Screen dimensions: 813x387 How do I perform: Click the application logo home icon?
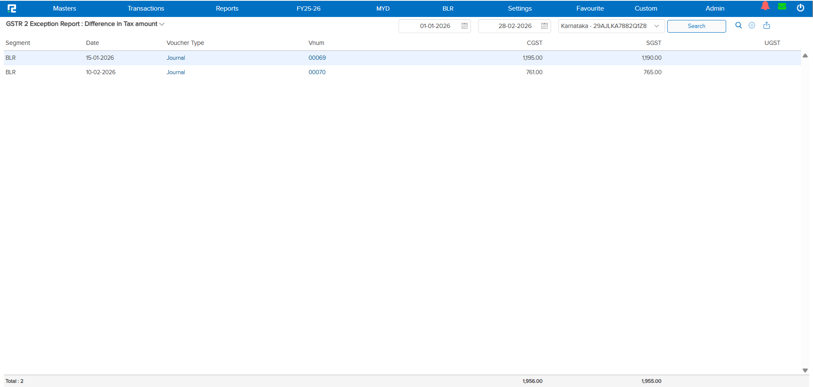(x=12, y=8)
